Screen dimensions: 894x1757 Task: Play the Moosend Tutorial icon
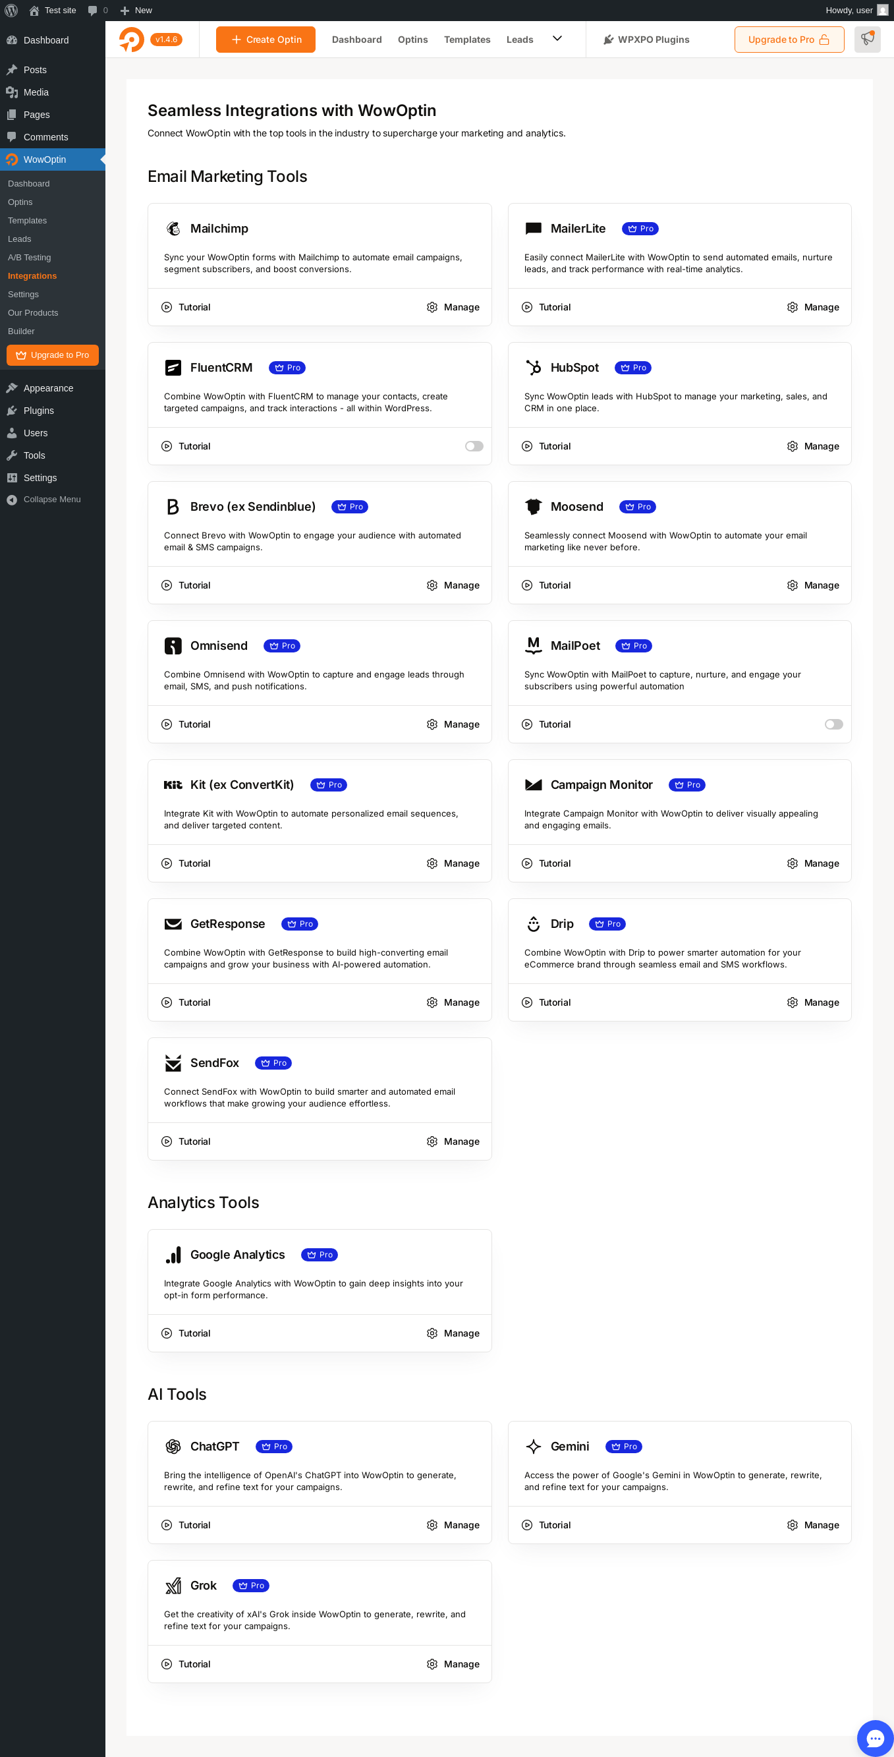click(526, 585)
